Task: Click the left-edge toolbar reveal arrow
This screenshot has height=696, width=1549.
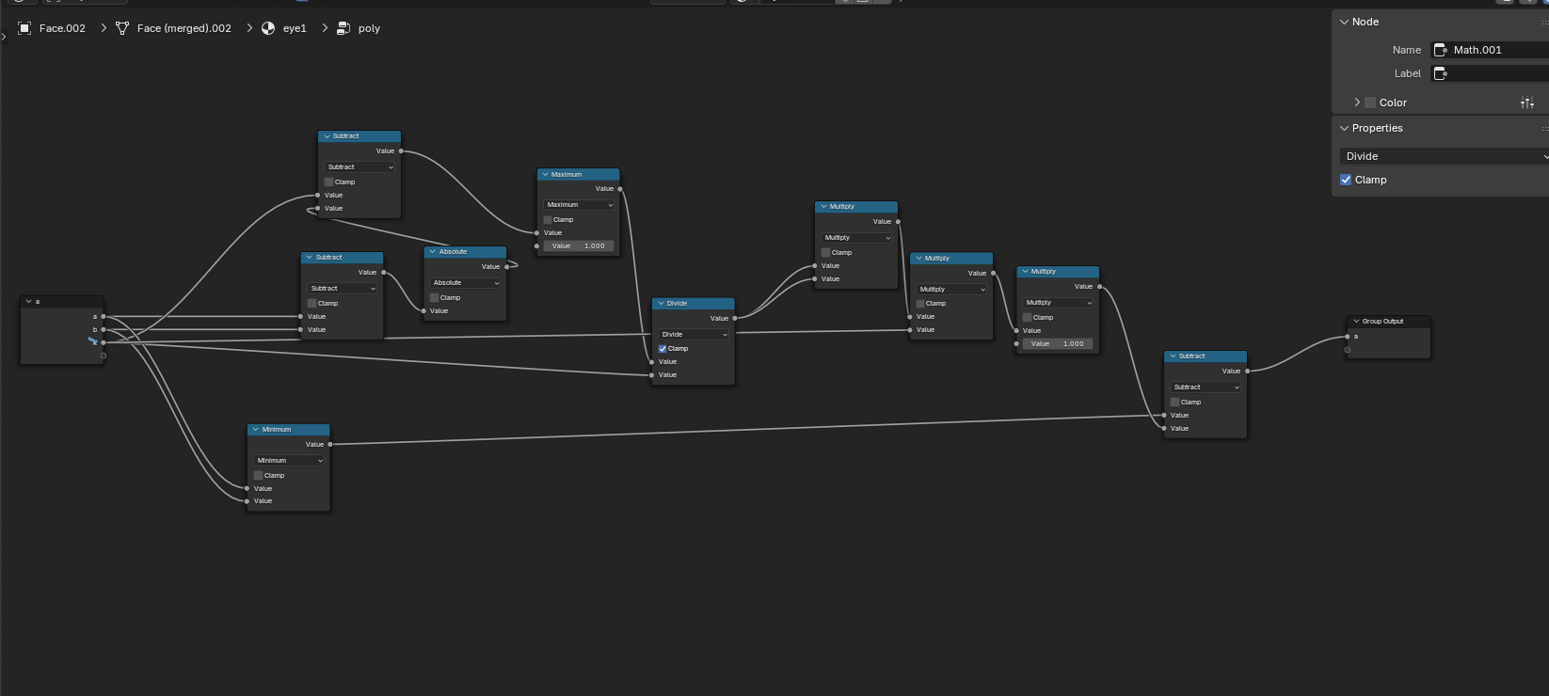Action: coord(4,37)
